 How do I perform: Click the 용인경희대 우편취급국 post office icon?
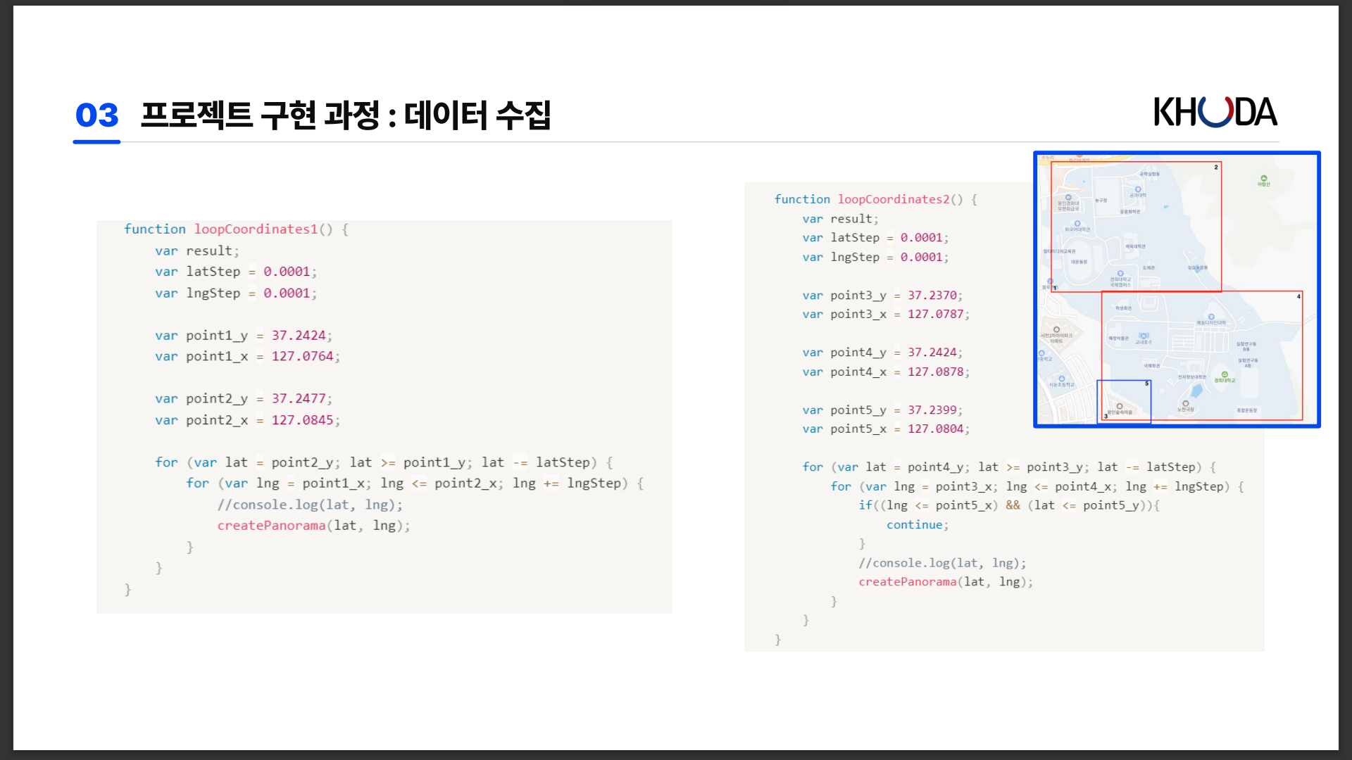(1068, 198)
